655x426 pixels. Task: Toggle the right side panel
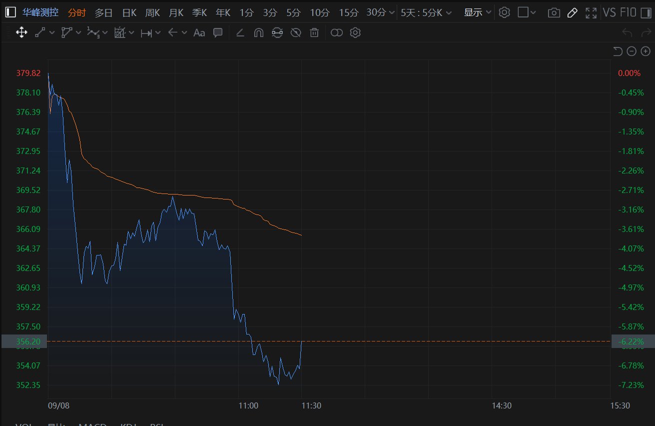click(x=523, y=12)
